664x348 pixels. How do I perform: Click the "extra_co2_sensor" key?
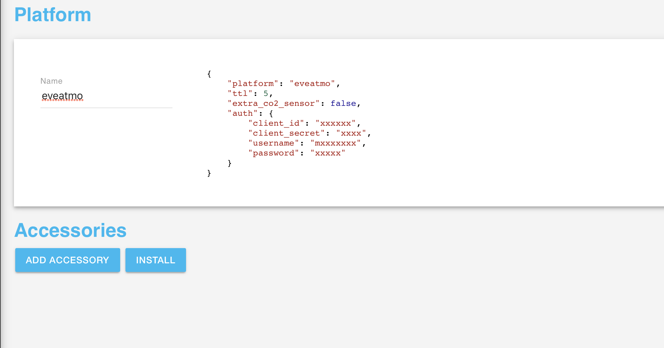pos(273,104)
